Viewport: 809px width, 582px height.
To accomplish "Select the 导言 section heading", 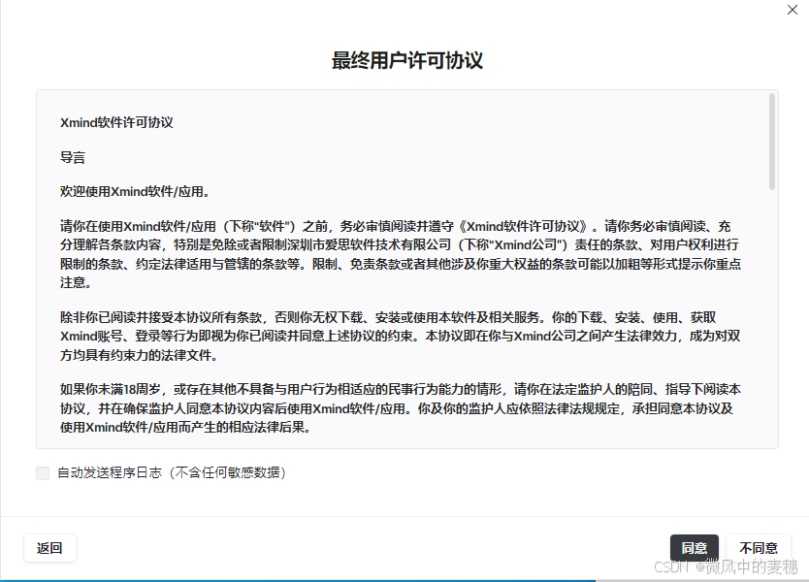I will 73,156.
